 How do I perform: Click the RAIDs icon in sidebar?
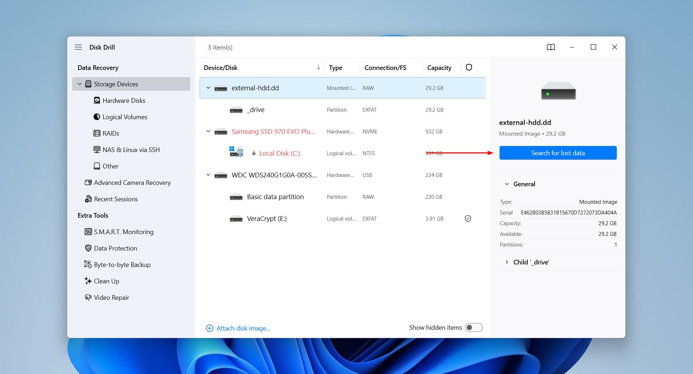pyautogui.click(x=97, y=133)
